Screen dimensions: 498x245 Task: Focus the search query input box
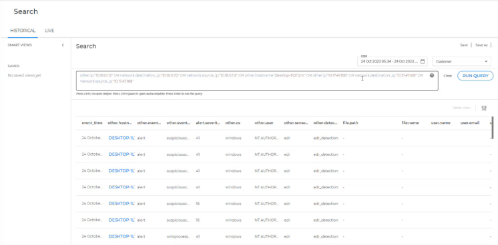coord(257,81)
